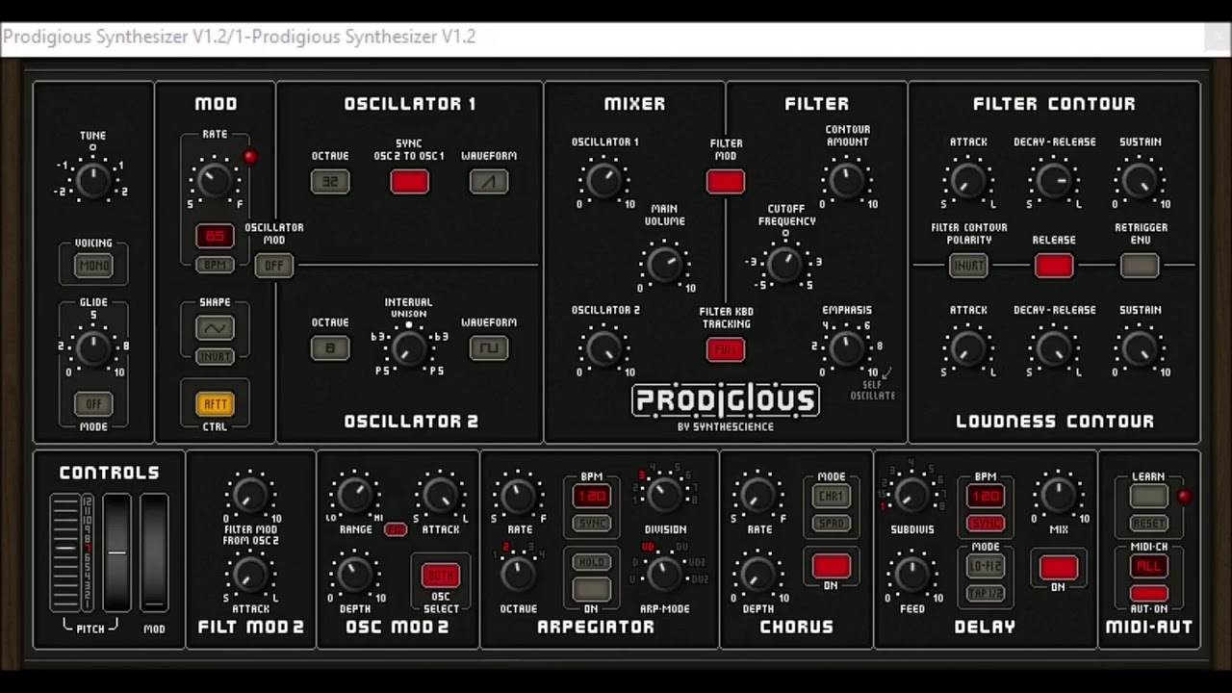Click the Mixer Oscillator 1 level knob
The image size is (1232, 693).
coord(603,180)
